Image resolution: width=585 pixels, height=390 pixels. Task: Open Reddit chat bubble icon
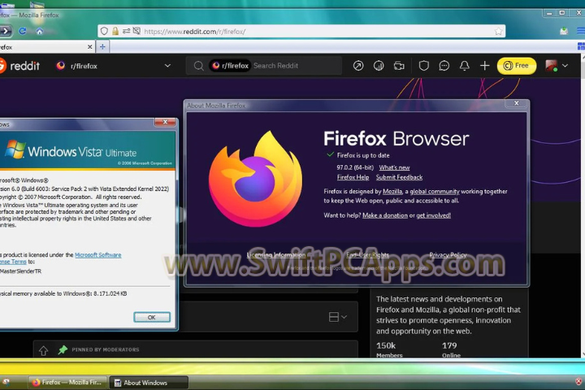click(x=444, y=66)
